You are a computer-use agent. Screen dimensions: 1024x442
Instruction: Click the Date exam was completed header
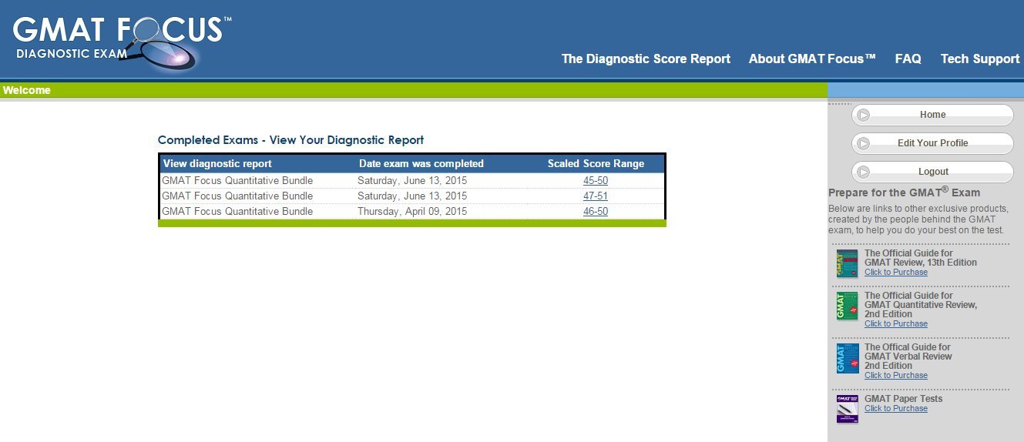tap(421, 163)
